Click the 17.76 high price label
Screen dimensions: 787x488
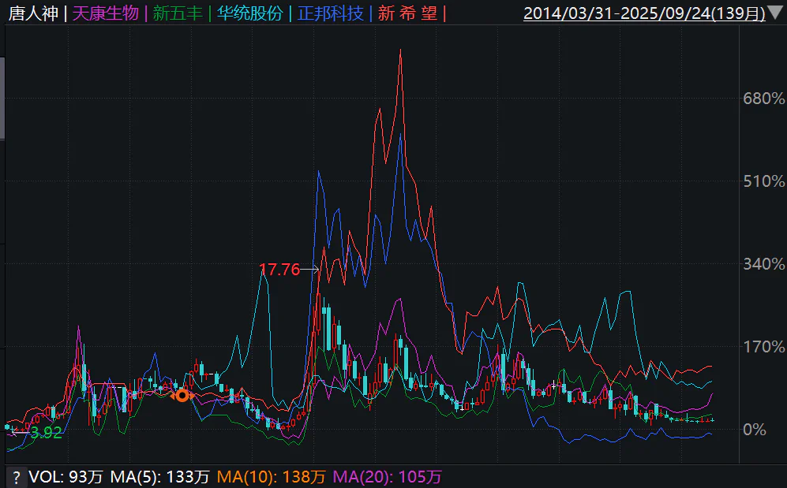point(280,270)
